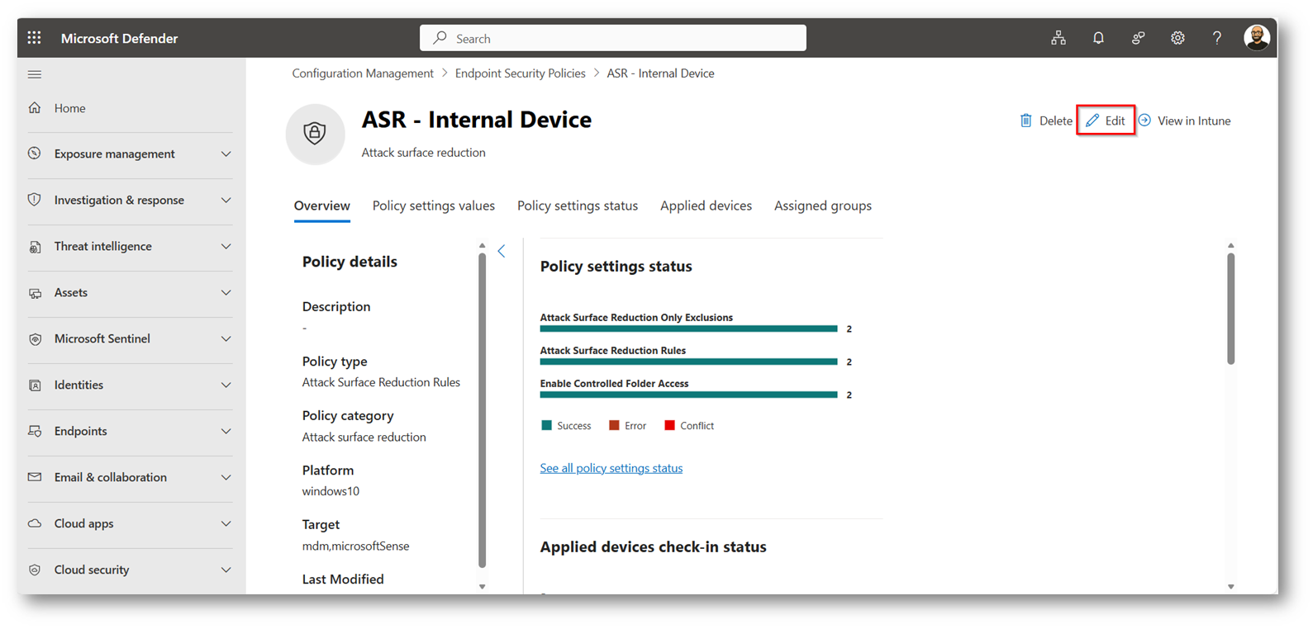
Task: Click the help question mark icon
Action: coord(1216,38)
